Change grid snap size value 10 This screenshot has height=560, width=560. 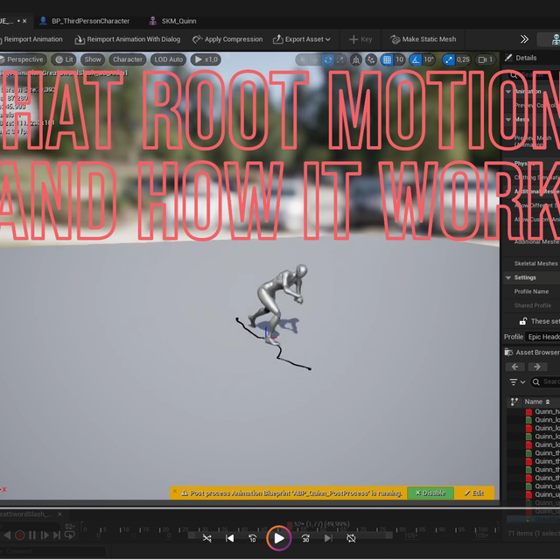[x=399, y=59]
